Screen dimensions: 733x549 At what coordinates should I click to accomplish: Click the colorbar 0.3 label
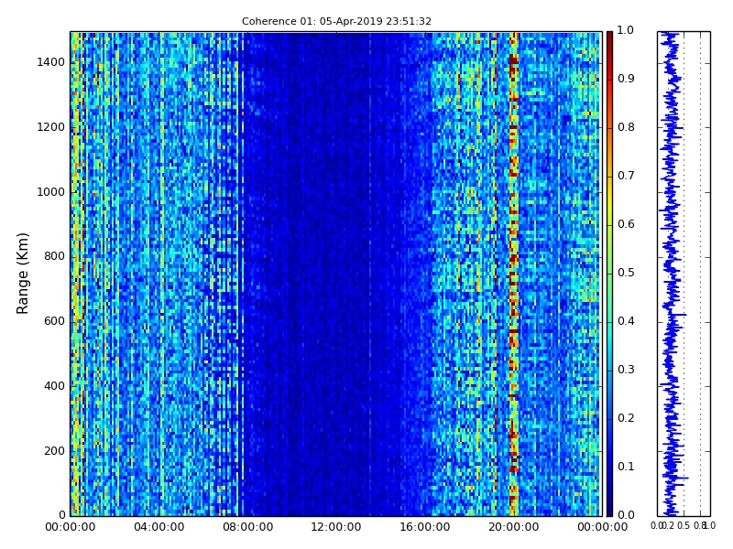coord(626,370)
